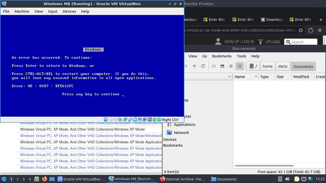
Task: Launch Firefox from the taskbar quick launch icon
Action: pyautogui.click(x=44, y=179)
